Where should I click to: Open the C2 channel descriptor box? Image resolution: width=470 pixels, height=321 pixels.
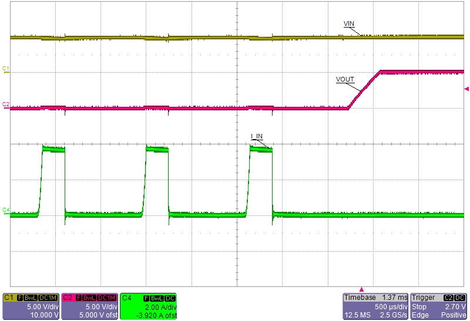(x=89, y=306)
